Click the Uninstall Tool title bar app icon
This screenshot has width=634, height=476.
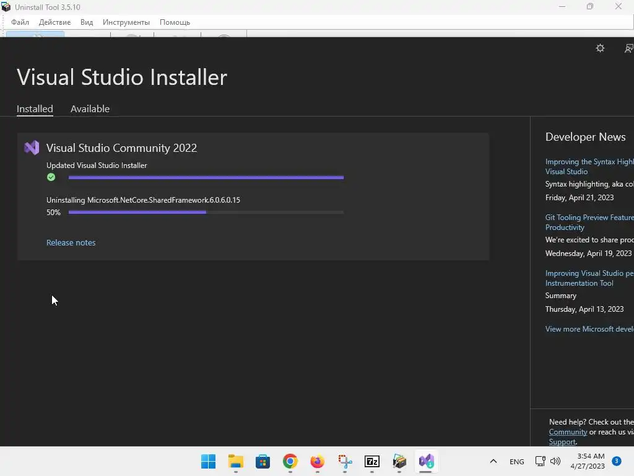pos(6,7)
